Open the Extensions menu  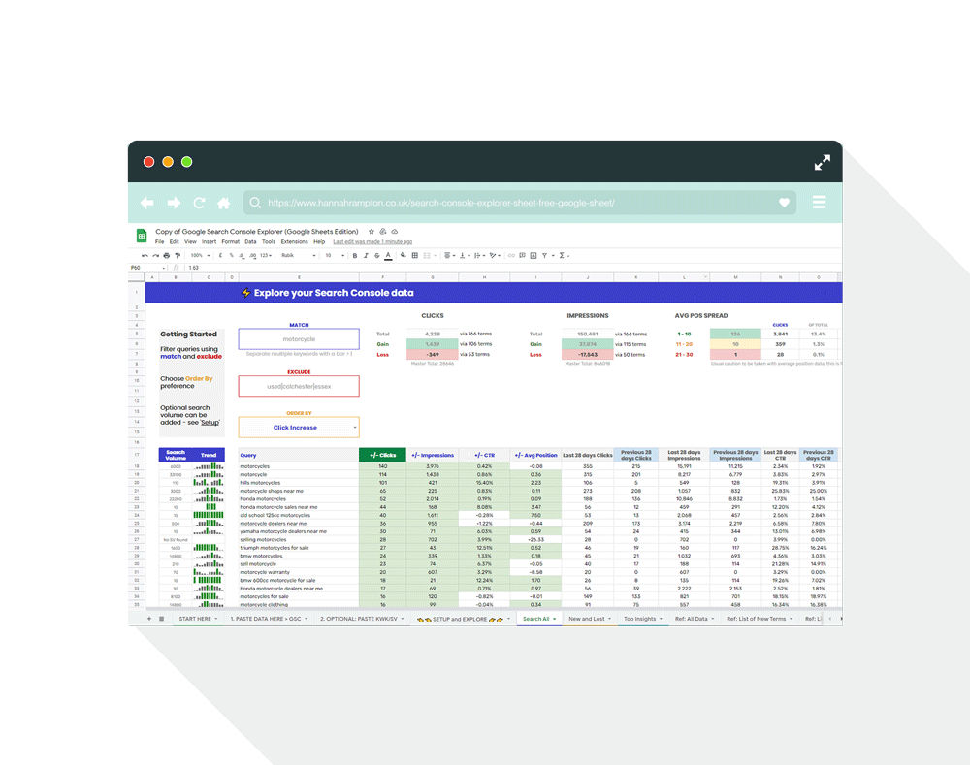point(295,241)
